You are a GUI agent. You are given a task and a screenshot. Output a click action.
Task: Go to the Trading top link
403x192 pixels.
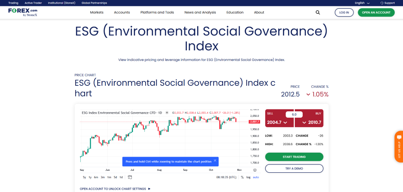point(13,3)
